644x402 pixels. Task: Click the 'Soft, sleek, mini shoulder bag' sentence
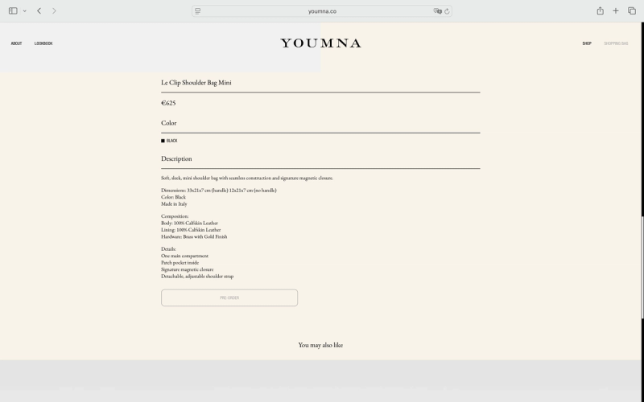[x=247, y=178]
